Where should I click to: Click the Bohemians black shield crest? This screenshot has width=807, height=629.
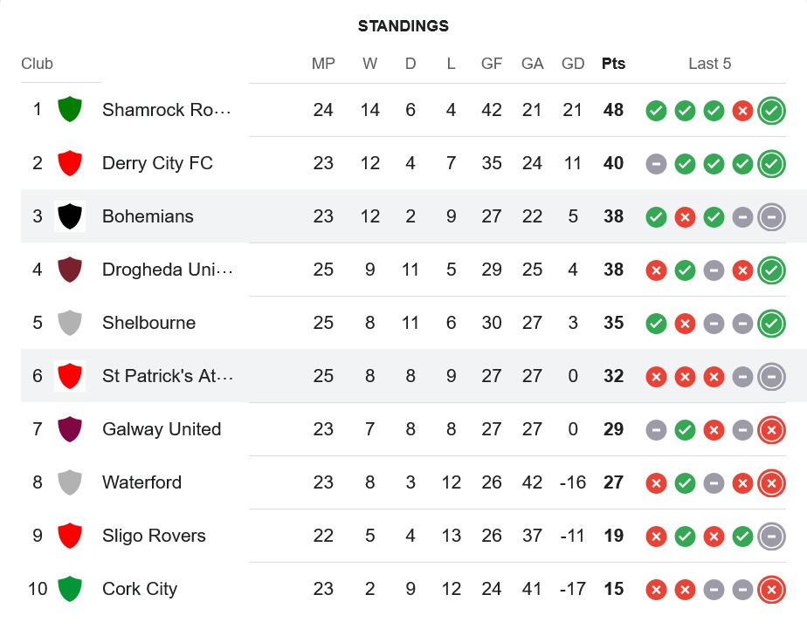70,216
